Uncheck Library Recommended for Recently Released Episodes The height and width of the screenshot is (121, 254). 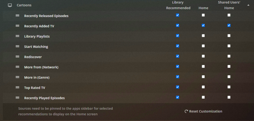point(177,15)
